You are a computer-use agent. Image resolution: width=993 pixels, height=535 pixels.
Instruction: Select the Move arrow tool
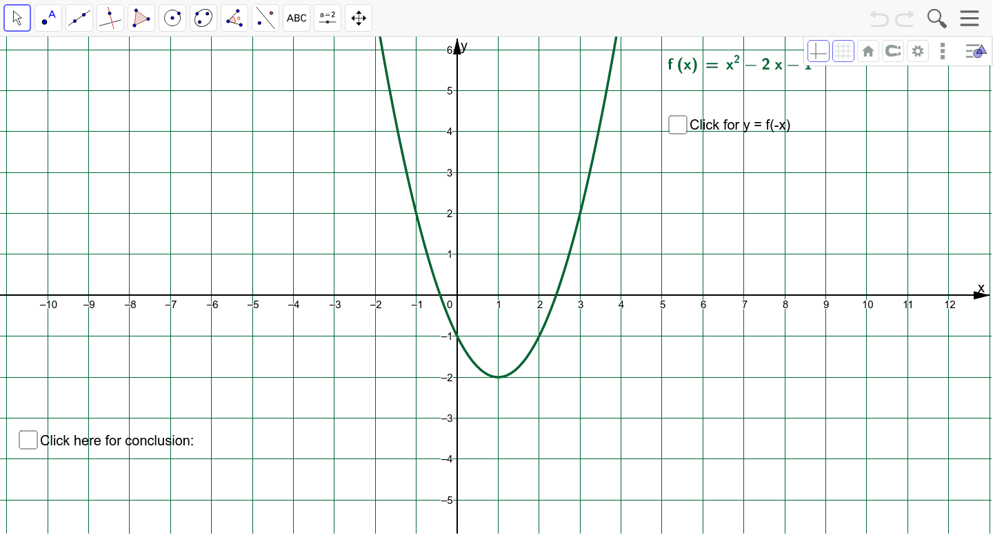point(17,18)
